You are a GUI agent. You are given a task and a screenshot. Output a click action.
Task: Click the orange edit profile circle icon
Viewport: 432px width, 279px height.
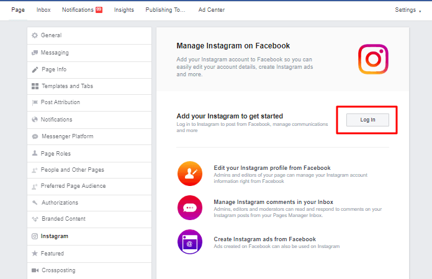[x=190, y=174]
